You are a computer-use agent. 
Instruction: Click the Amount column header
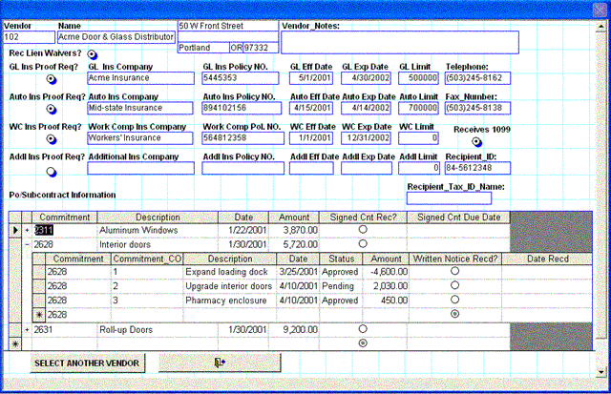295,217
